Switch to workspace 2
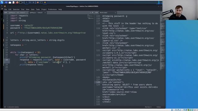The height and width of the screenshot is (111, 198). click(30, 2)
